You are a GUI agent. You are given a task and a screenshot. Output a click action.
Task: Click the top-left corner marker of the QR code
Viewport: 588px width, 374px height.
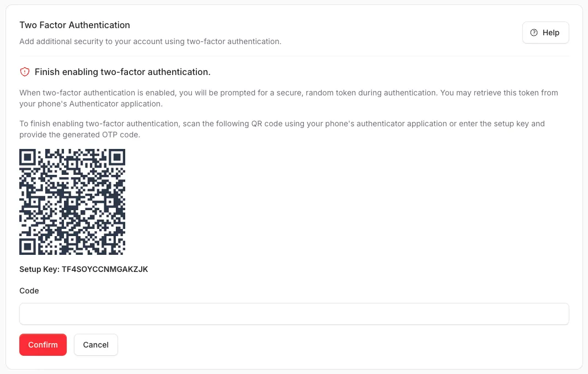click(x=29, y=158)
